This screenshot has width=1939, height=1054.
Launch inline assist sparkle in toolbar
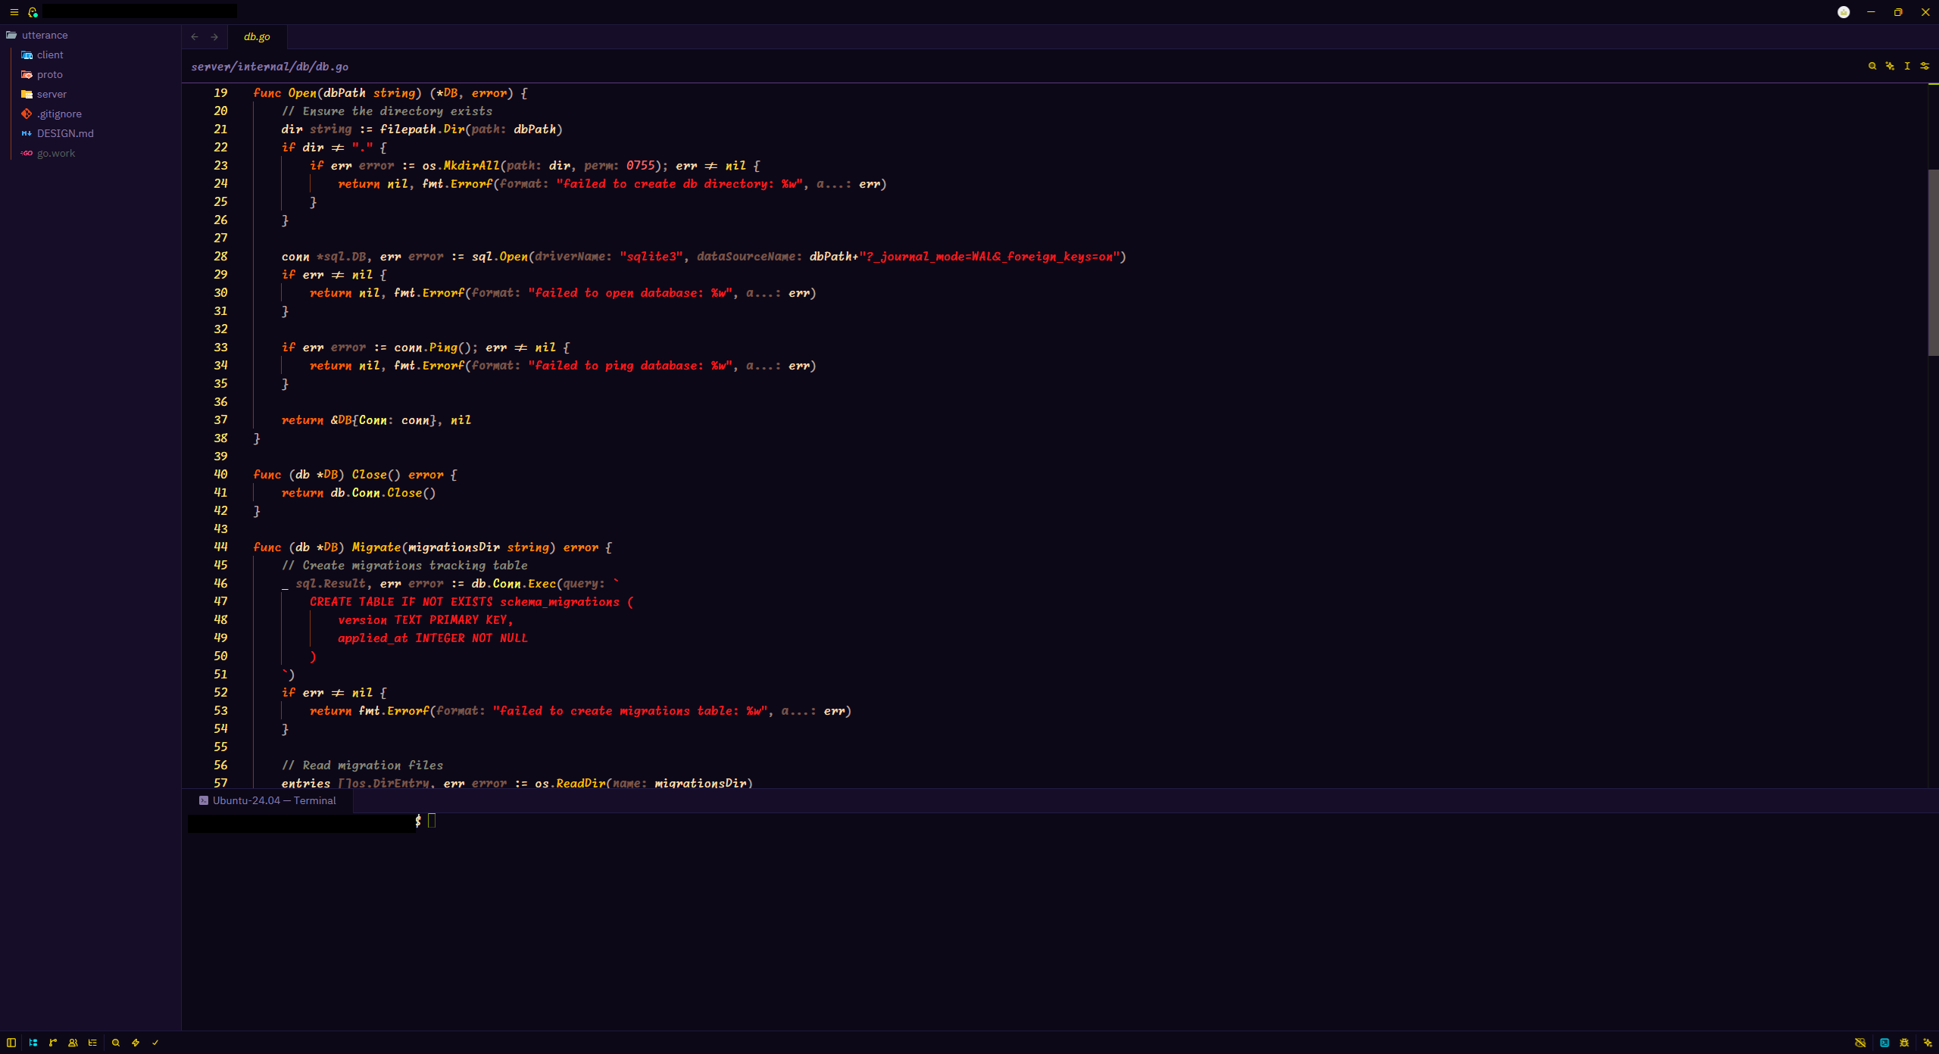(1890, 66)
